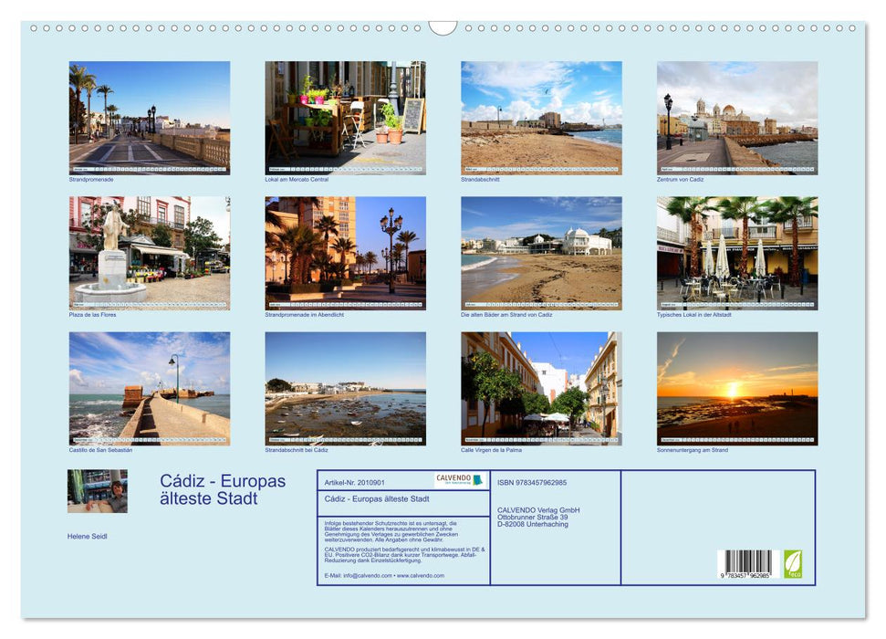Click the CALVENDO Verlag GmbH address block
The image size is (886, 639).
coord(538,517)
